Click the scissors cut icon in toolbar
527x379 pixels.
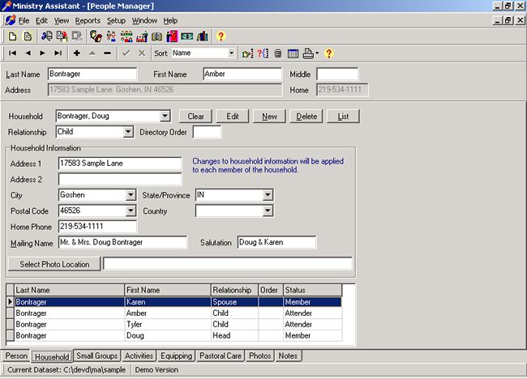[x=46, y=36]
